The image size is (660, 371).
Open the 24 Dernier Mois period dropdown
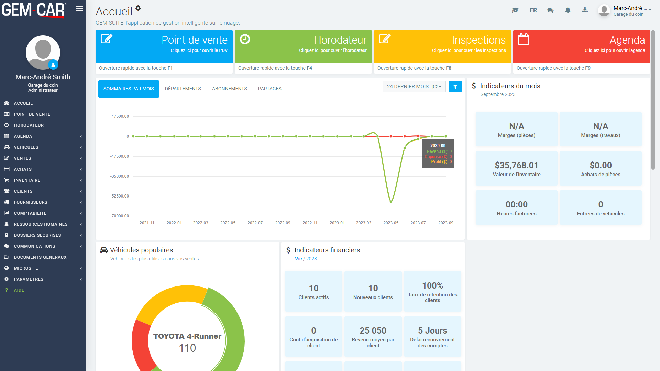pyautogui.click(x=414, y=87)
